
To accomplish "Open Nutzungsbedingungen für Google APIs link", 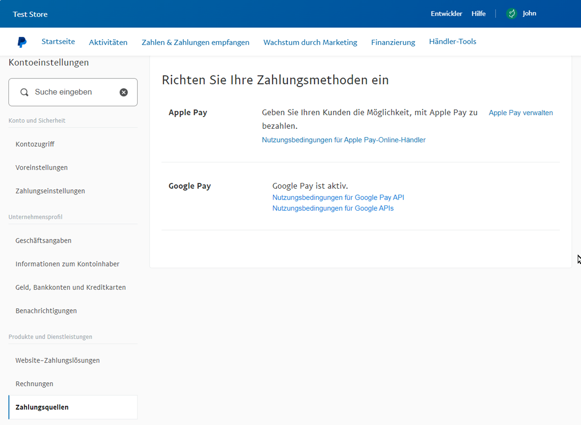I will [x=333, y=208].
